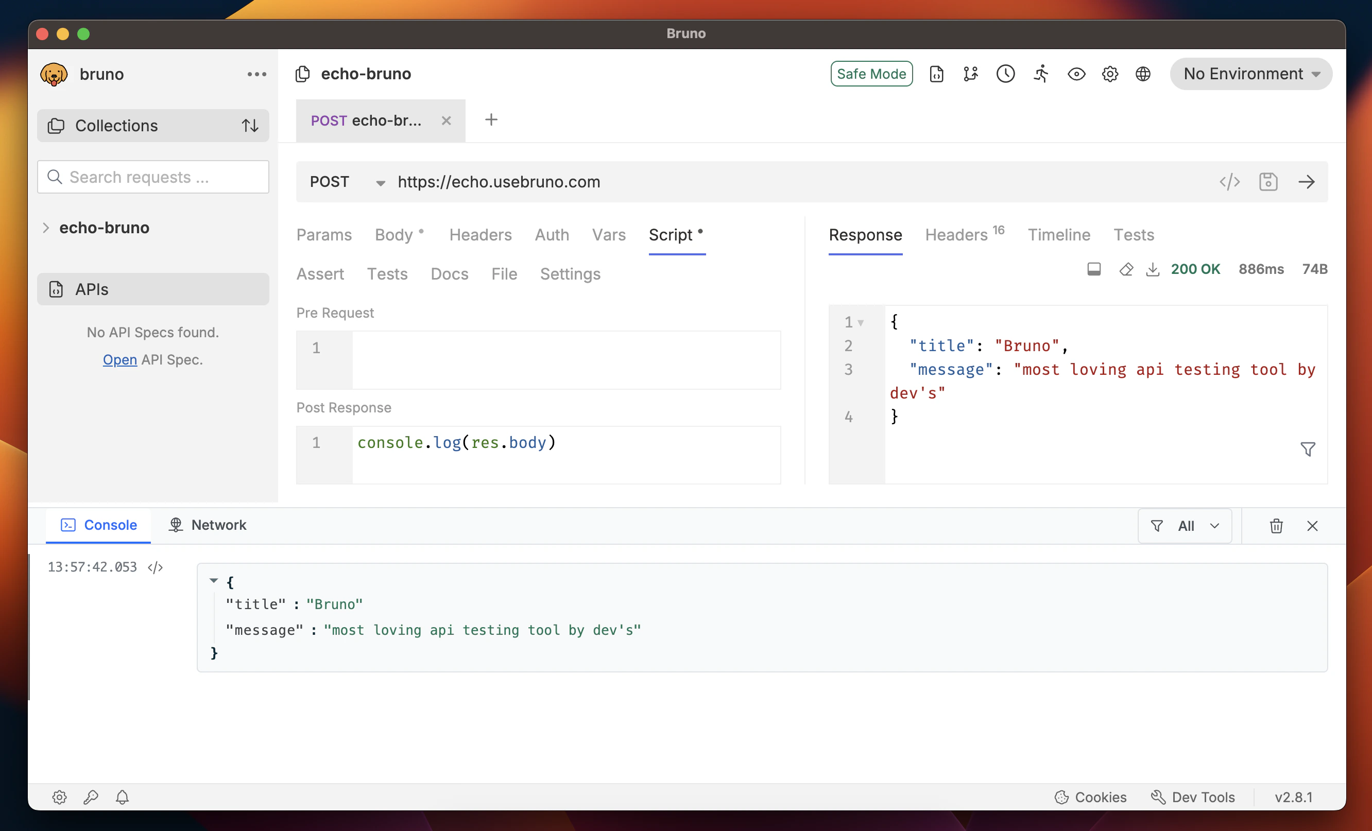
Task: Toggle response pane layout icon
Action: click(1093, 269)
